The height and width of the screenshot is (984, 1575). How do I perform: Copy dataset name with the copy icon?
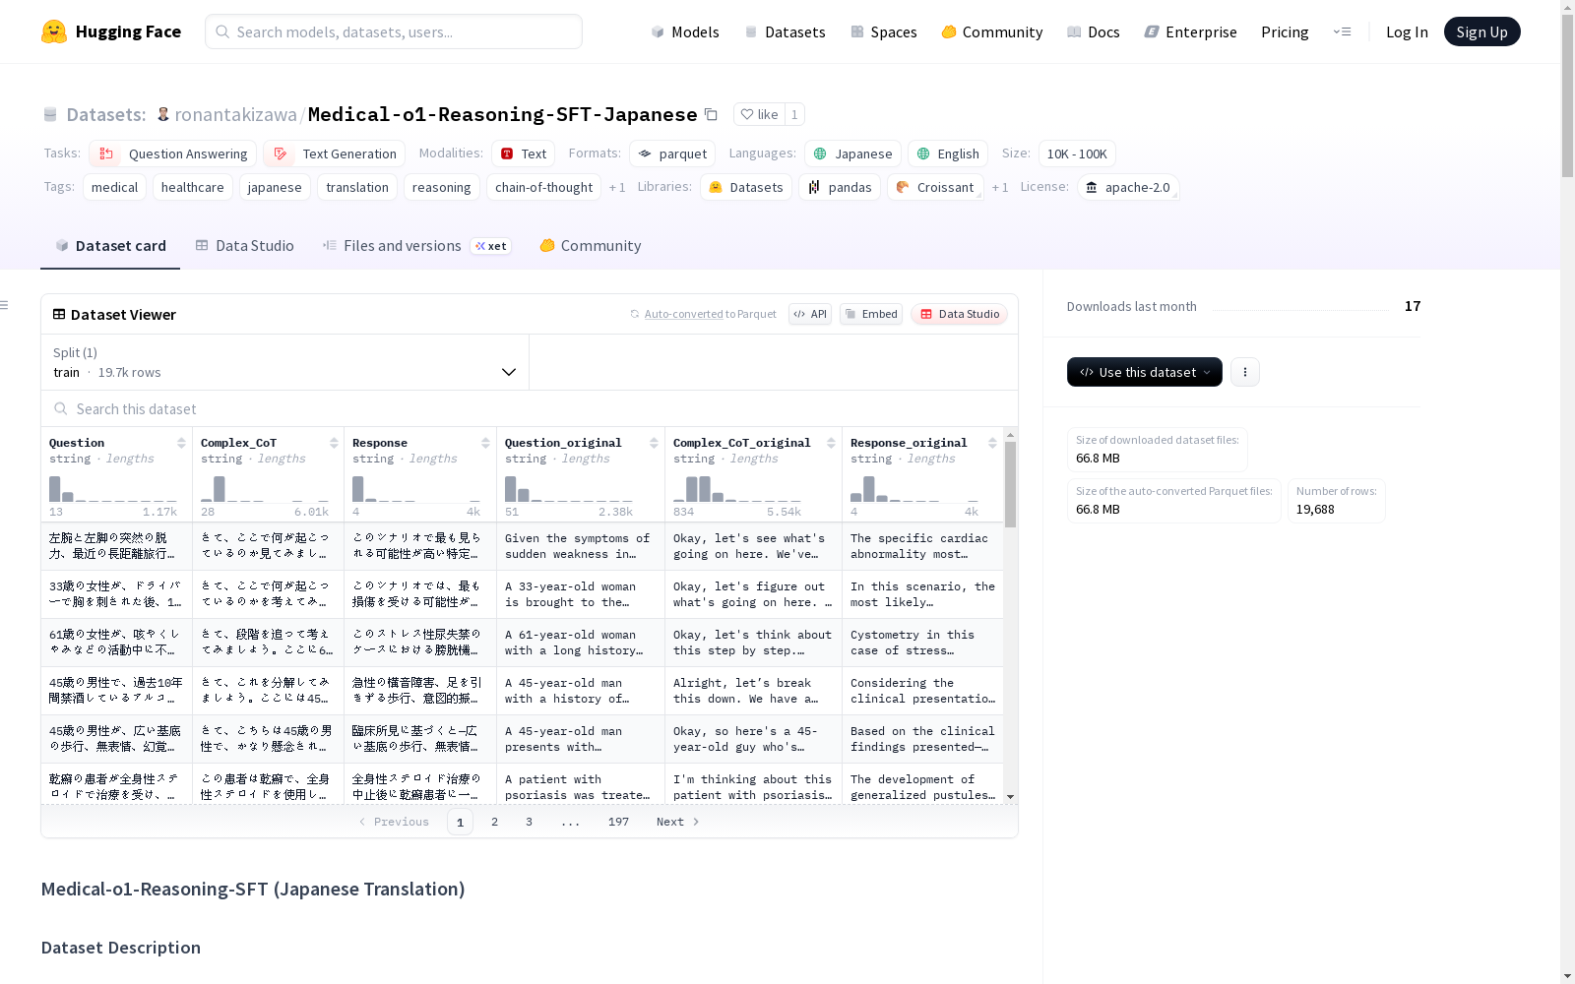tap(711, 114)
